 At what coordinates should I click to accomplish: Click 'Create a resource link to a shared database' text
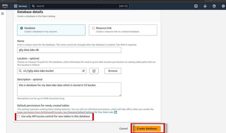(118, 32)
